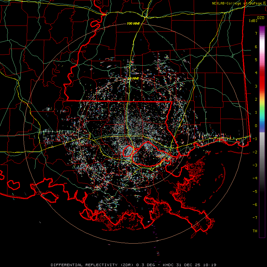Click the 6 value on color scale
The height and width of the screenshot is (267, 267).
pyautogui.click(x=256, y=47)
